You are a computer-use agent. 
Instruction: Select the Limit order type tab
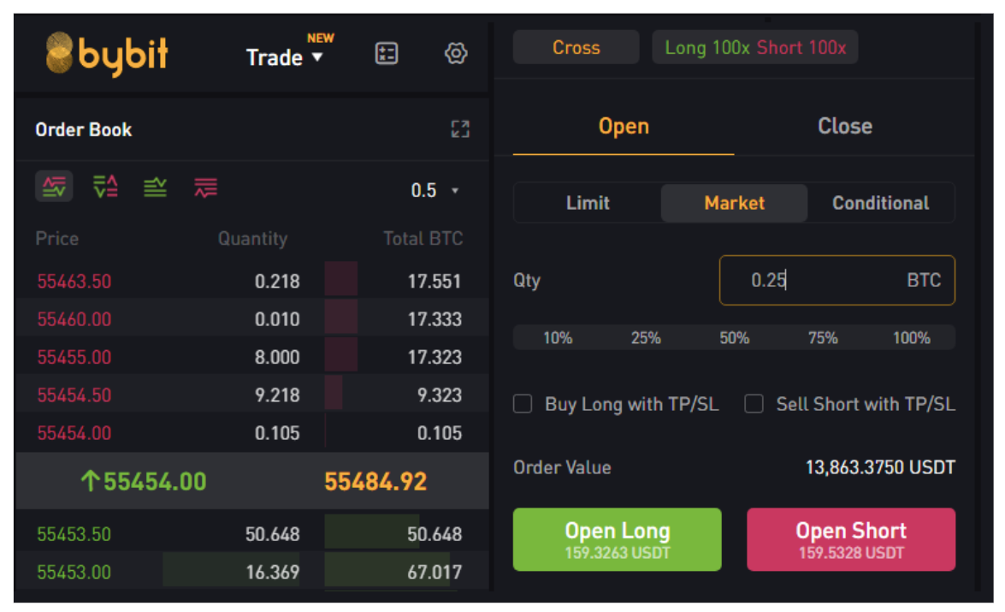[x=588, y=203]
